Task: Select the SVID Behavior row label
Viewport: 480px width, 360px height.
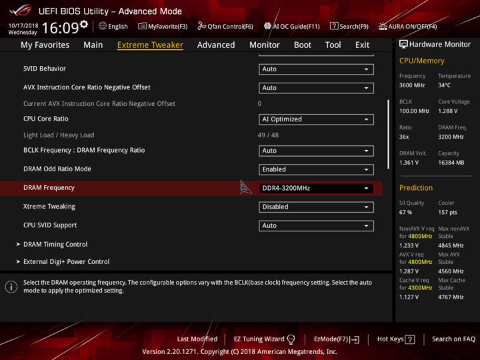Action: [x=45, y=69]
